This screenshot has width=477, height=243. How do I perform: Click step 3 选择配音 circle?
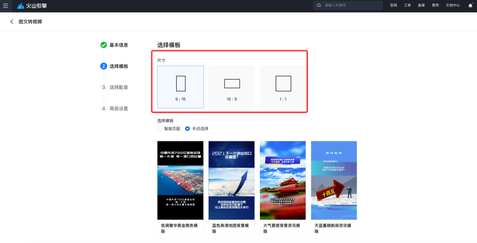coord(103,87)
